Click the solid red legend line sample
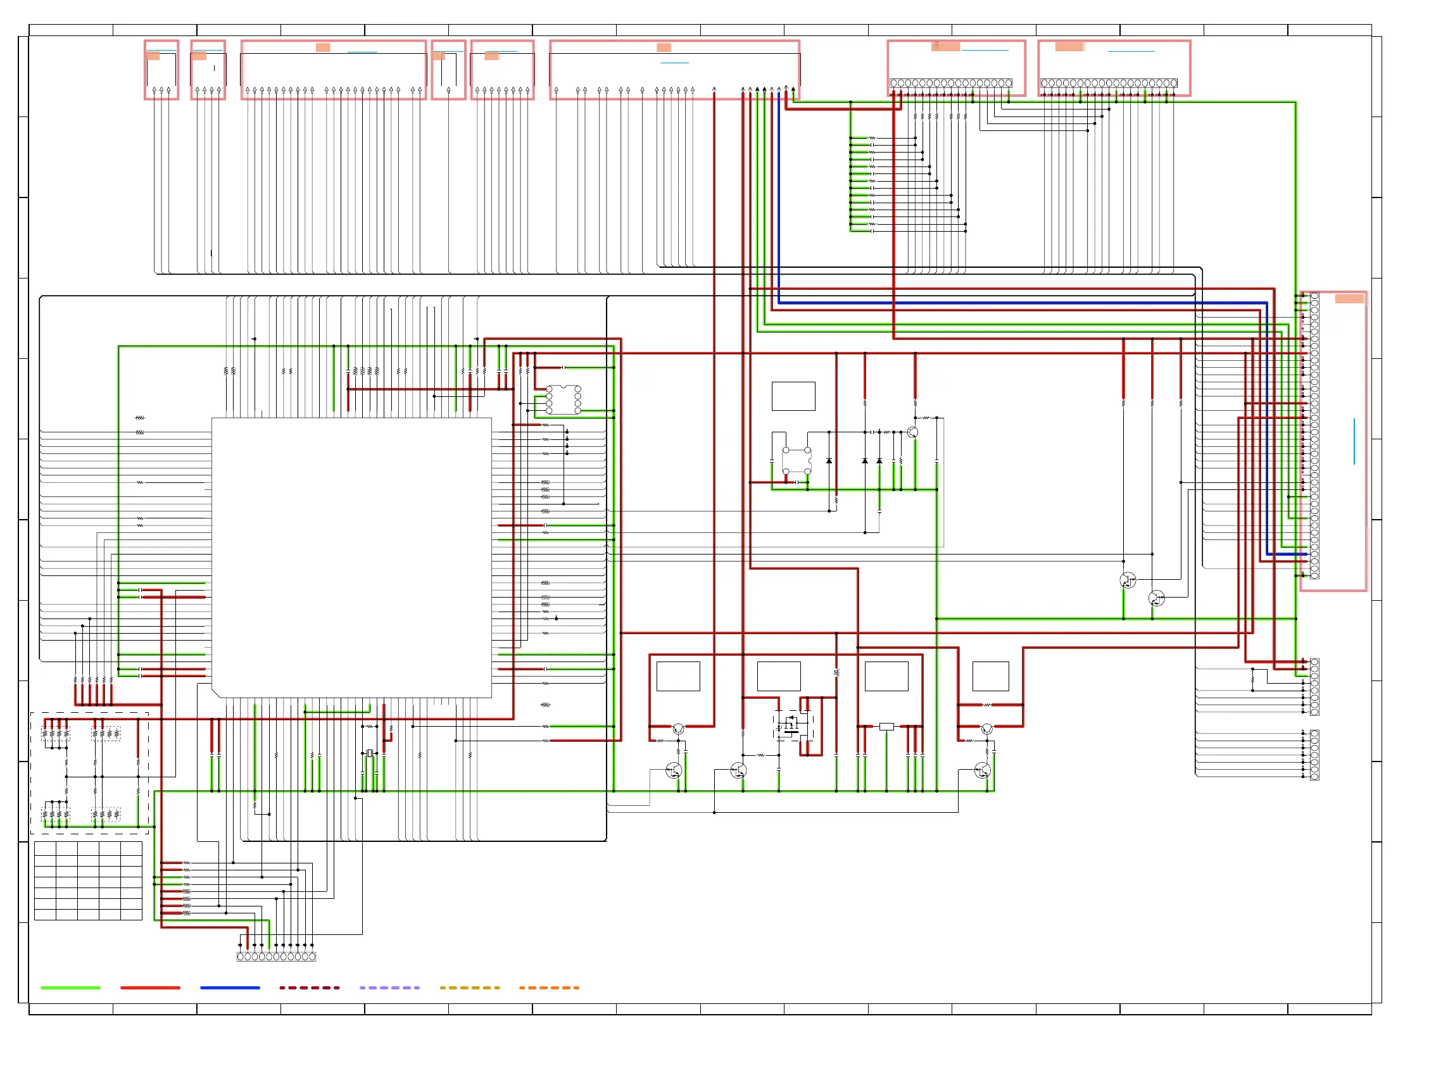1436x1066 pixels. (x=151, y=988)
